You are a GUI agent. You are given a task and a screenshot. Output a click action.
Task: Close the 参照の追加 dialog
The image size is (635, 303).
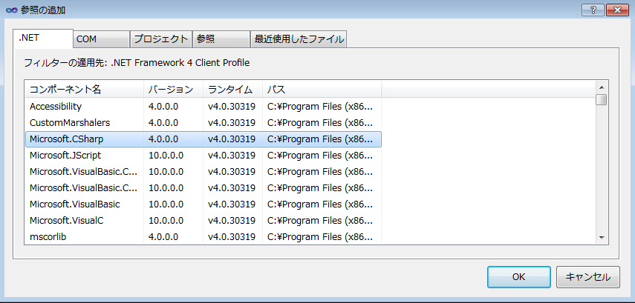[617, 10]
